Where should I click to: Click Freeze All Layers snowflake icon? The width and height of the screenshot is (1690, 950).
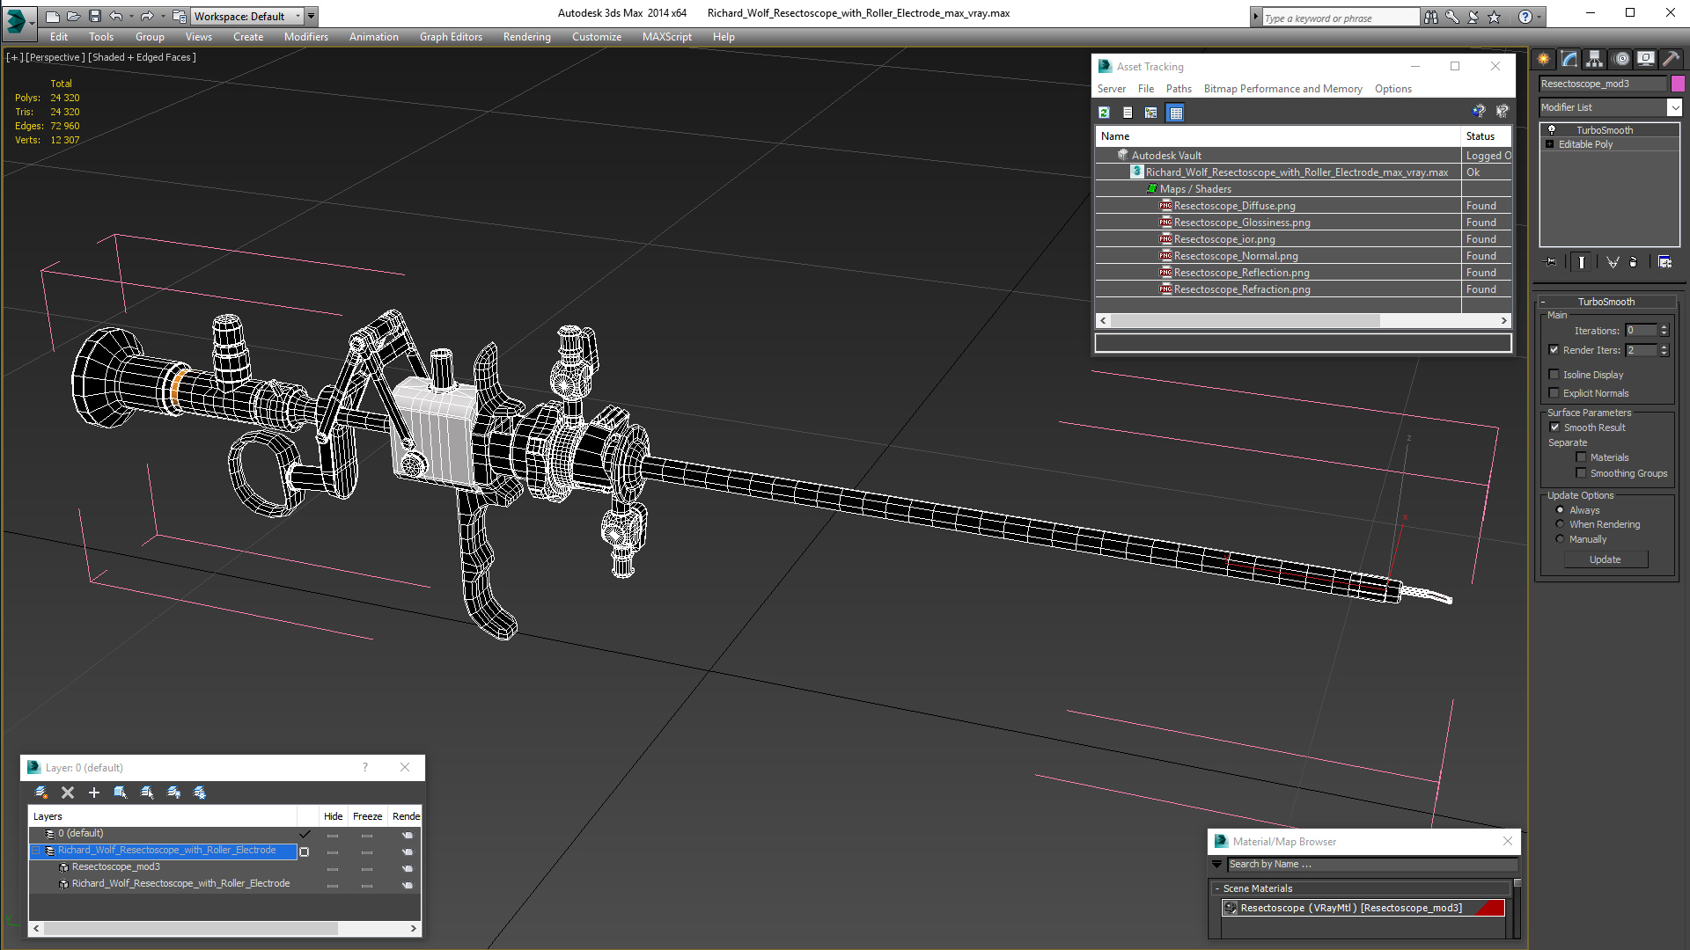pos(201,793)
